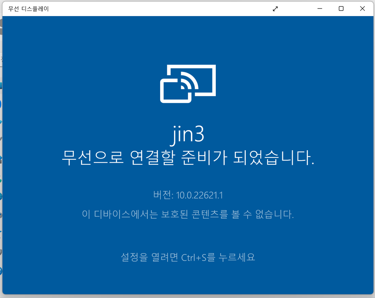Minimize the Wireless Display window
This screenshot has height=298, width=375.
[x=320, y=9]
